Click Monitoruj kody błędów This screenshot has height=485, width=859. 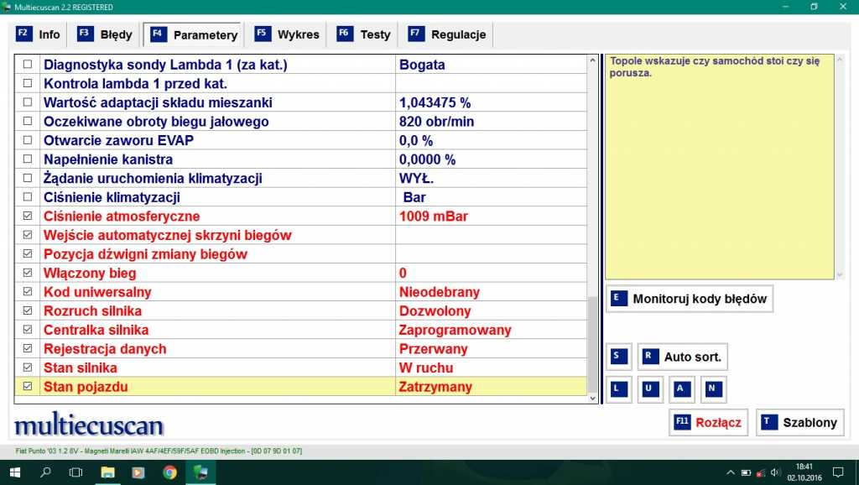click(689, 299)
